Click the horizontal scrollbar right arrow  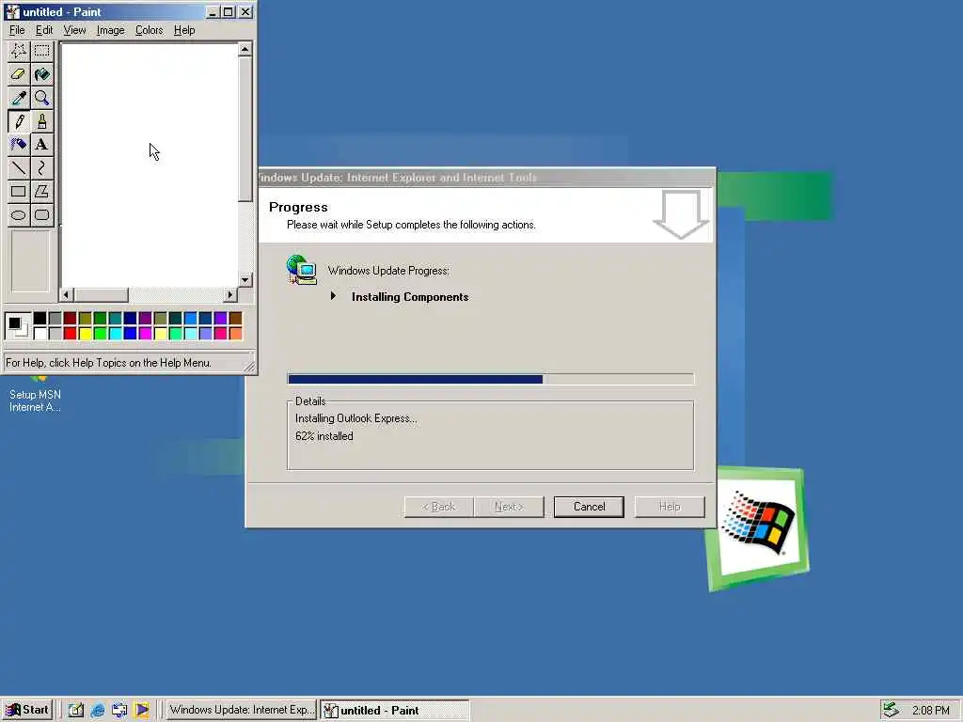click(230, 295)
